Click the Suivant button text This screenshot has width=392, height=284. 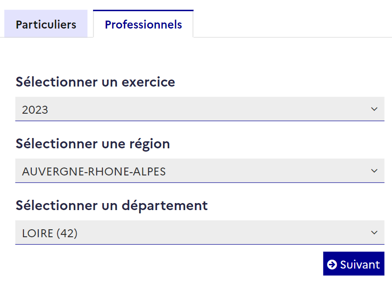tap(360, 265)
